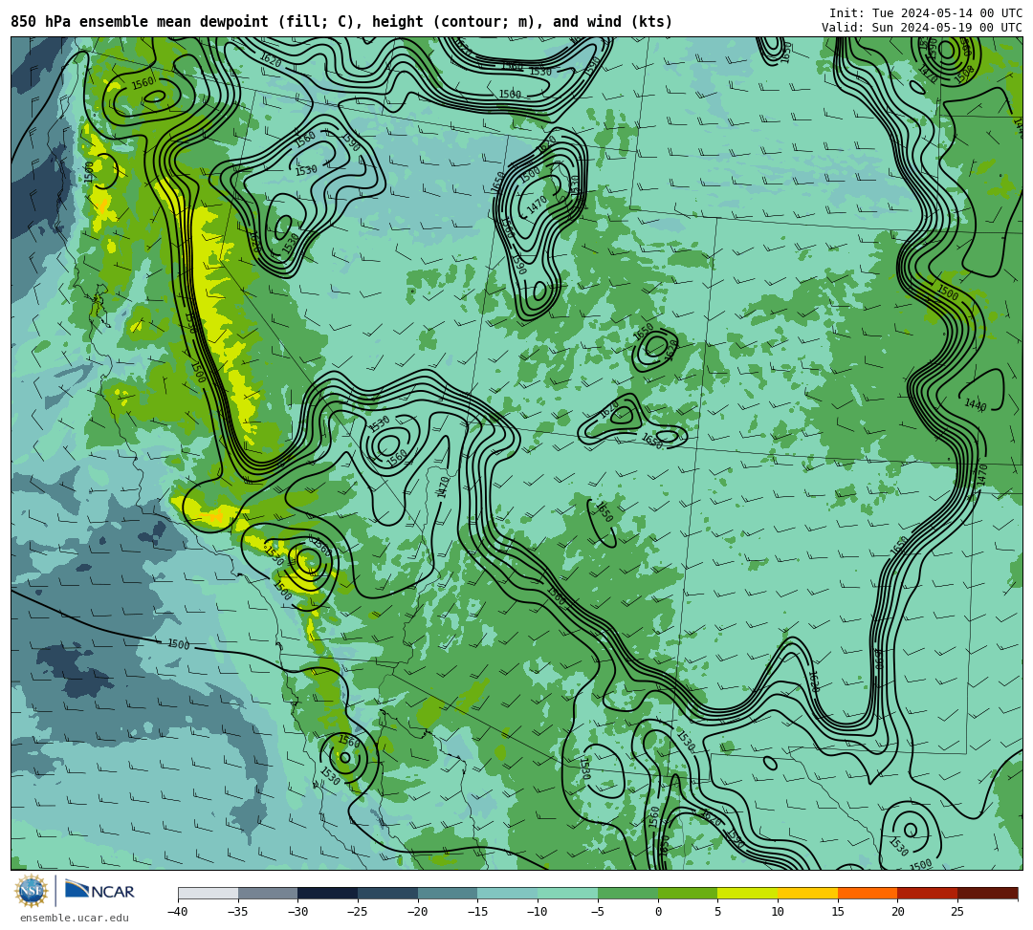Click the 'Valid: Sun 2024-05-19 00 UTC' label
The height and width of the screenshot is (930, 1033).
click(922, 28)
